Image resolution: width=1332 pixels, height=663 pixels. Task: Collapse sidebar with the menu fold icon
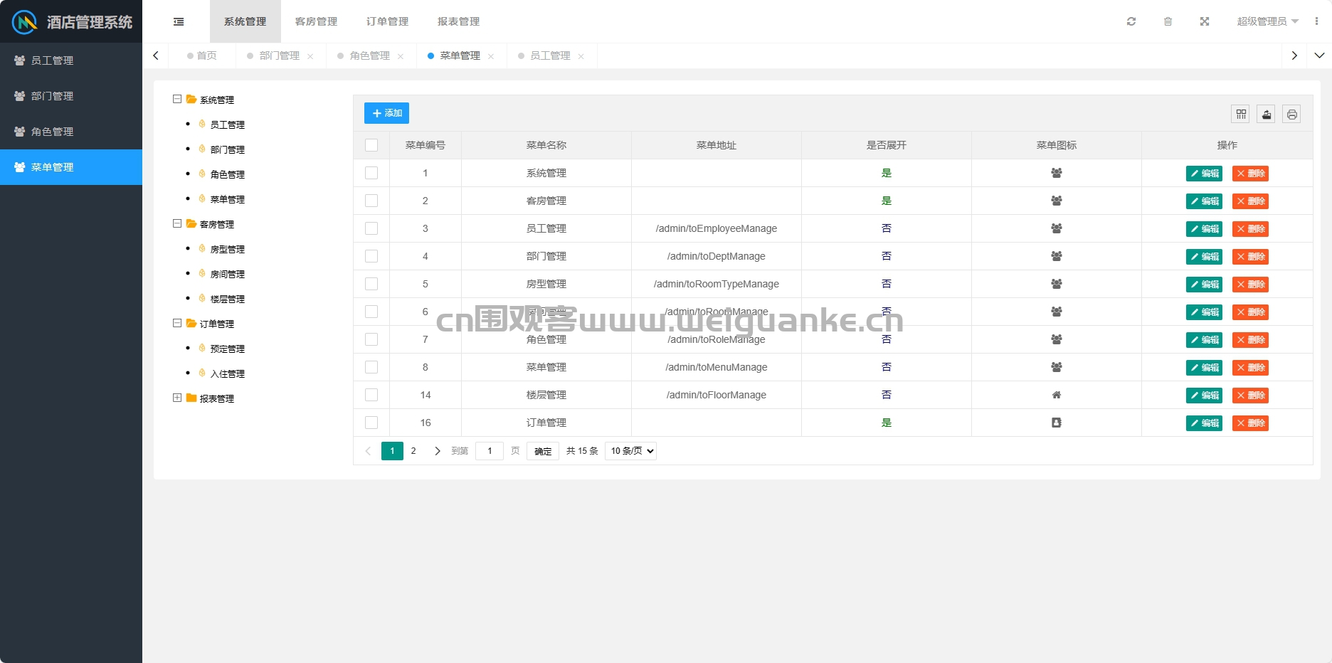(x=179, y=21)
